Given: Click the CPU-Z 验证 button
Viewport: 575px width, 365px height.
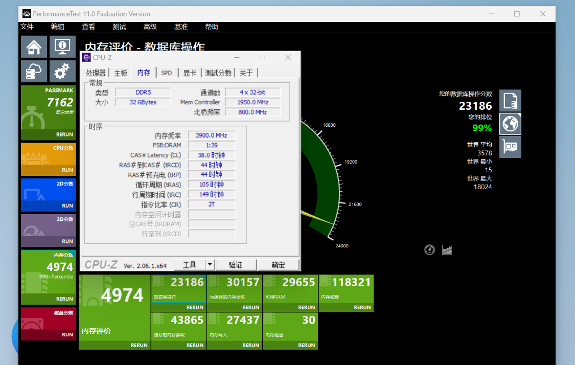Looking at the screenshot, I should 236,265.
